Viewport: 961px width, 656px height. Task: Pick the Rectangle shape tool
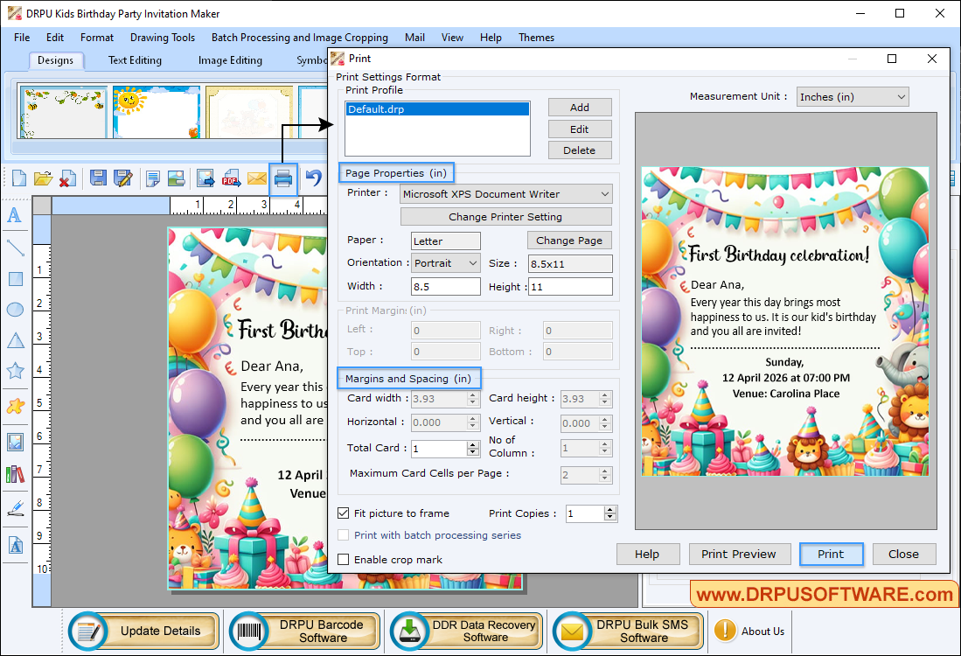14,280
